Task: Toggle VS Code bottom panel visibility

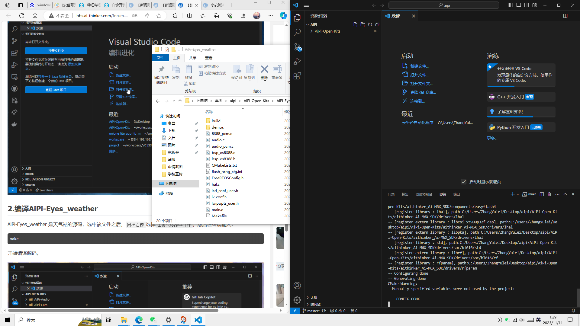Action: (x=519, y=5)
